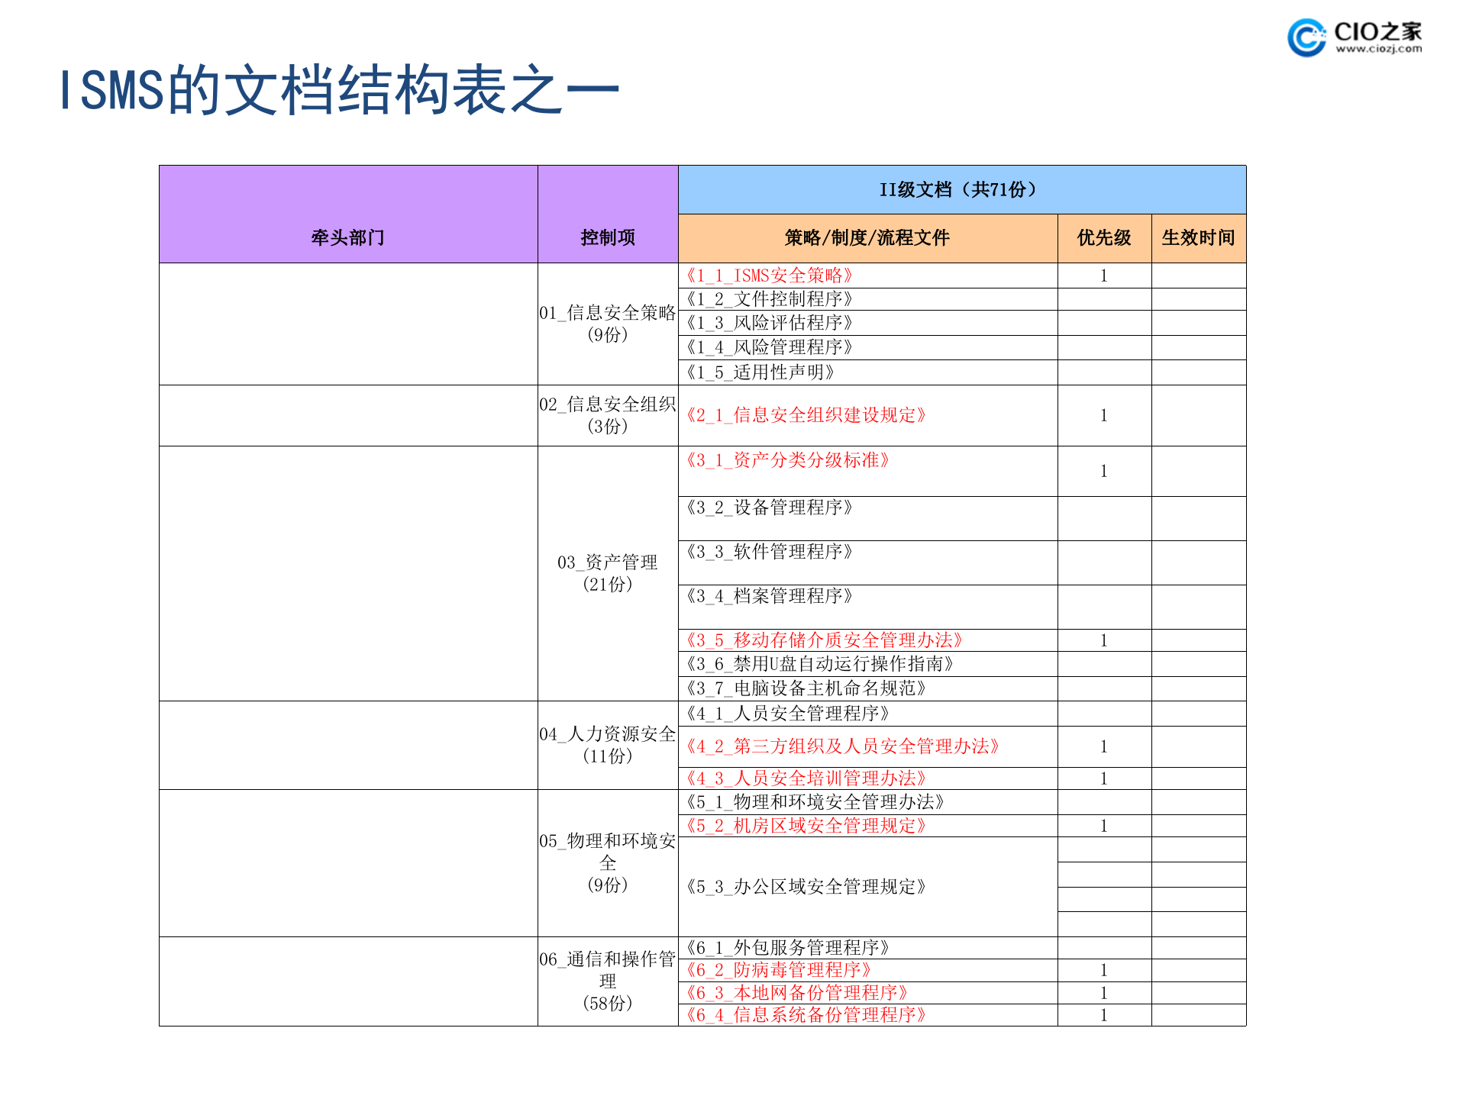1466x1099 pixels.
Task: Click the 牵头部门 column header
Action: pyautogui.click(x=347, y=237)
